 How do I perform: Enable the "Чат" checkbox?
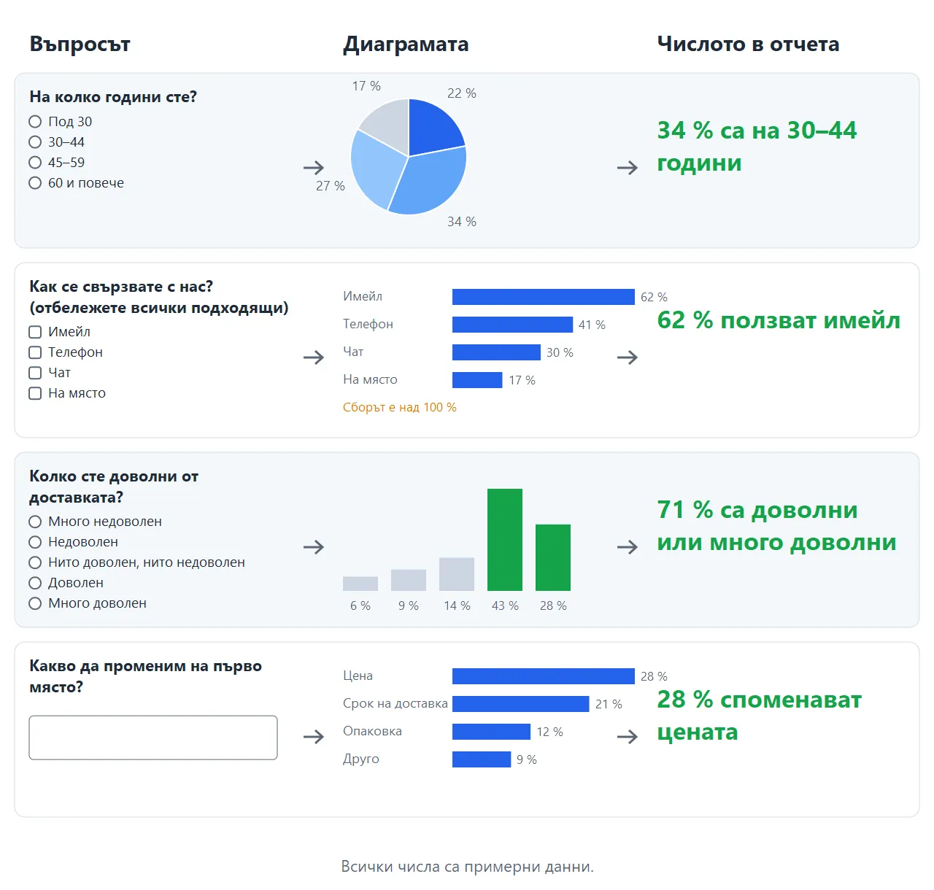[x=35, y=373]
